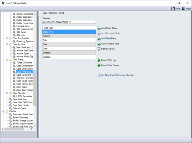Click the Remove Data label
Screen dimensions: 192x143
(108, 49)
